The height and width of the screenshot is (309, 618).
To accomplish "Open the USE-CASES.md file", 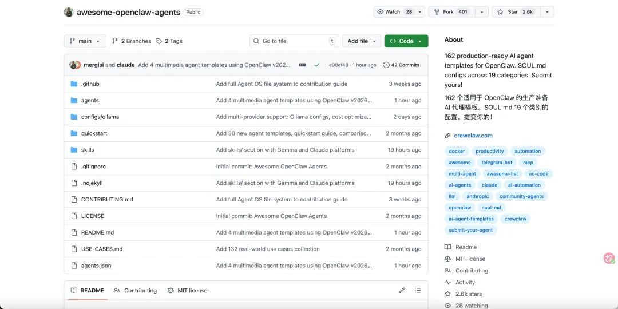I will pyautogui.click(x=102, y=249).
